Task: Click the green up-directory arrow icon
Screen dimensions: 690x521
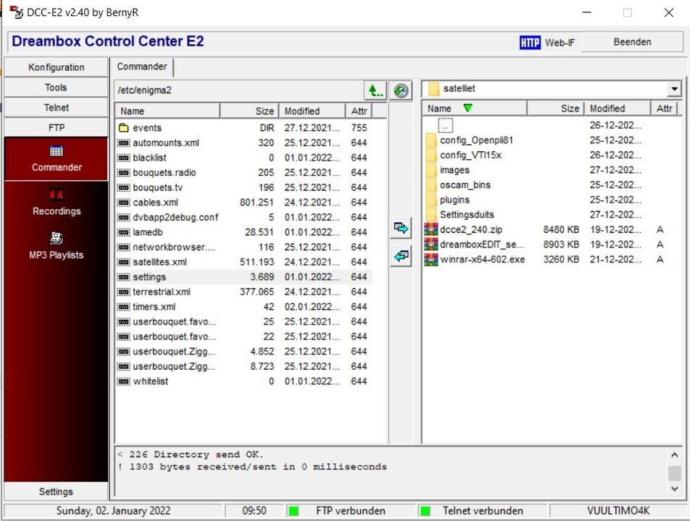Action: click(375, 90)
